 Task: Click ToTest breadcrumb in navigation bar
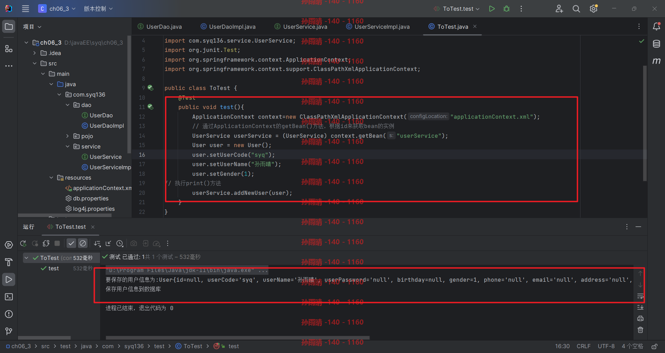click(x=189, y=346)
